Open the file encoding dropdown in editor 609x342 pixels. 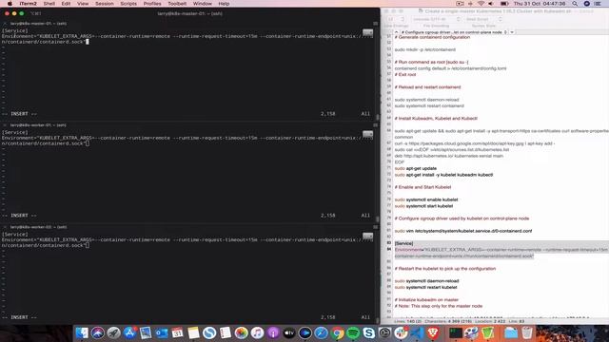pos(436,19)
